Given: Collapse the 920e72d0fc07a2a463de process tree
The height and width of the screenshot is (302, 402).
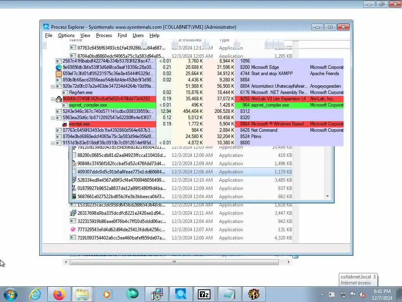Looking at the screenshot, I should point(53,86).
